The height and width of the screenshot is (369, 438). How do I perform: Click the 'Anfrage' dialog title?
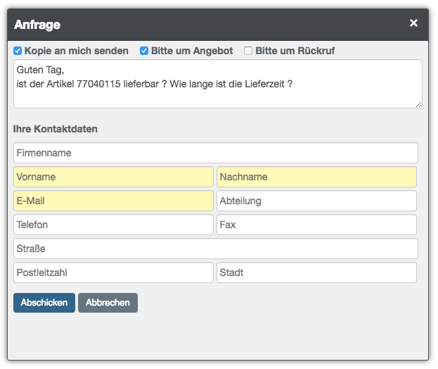pyautogui.click(x=37, y=25)
